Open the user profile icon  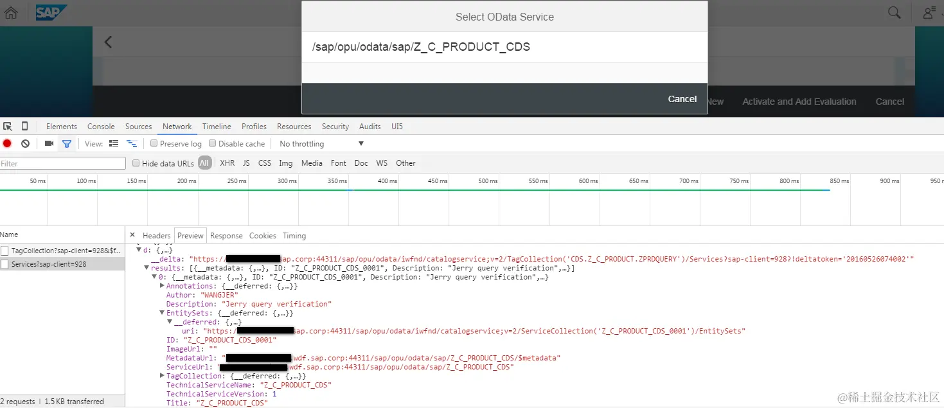(x=929, y=13)
